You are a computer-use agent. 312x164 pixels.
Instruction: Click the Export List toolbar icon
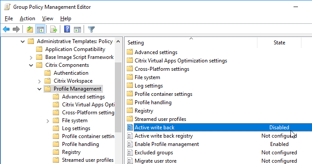tap(54, 29)
